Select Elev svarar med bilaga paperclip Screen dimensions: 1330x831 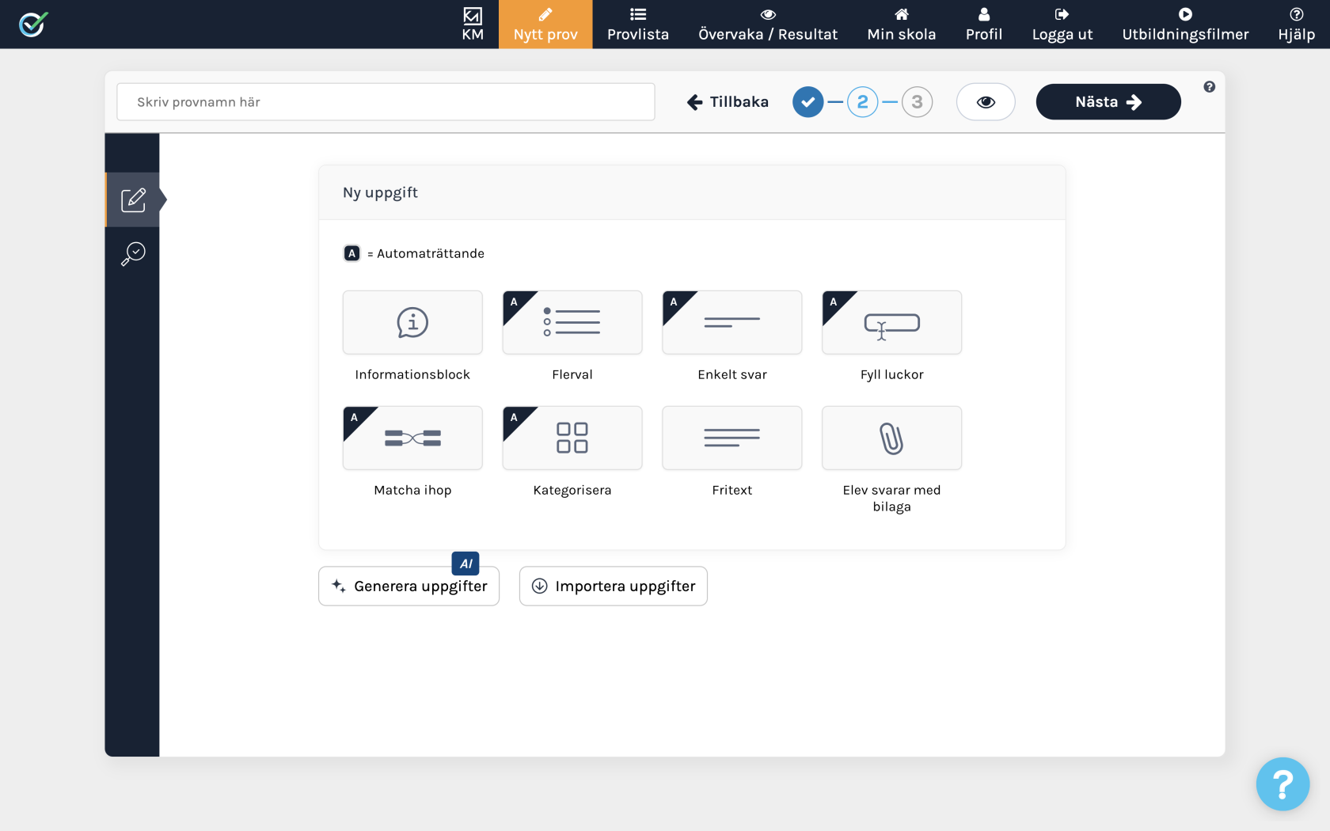(x=892, y=438)
